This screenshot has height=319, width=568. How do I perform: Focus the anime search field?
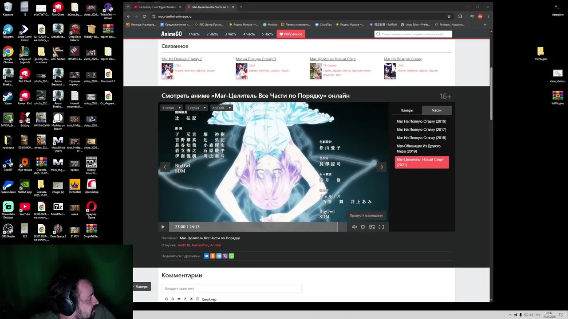413,34
